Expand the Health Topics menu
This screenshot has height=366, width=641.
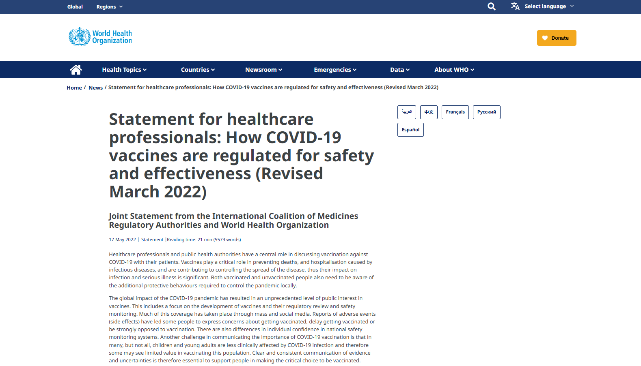click(124, 70)
